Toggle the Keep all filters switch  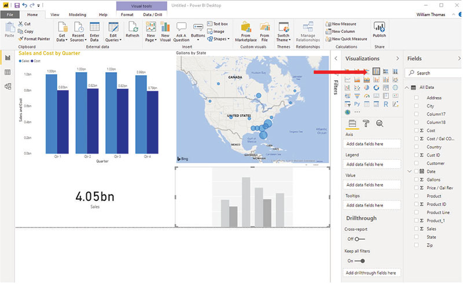click(x=359, y=261)
